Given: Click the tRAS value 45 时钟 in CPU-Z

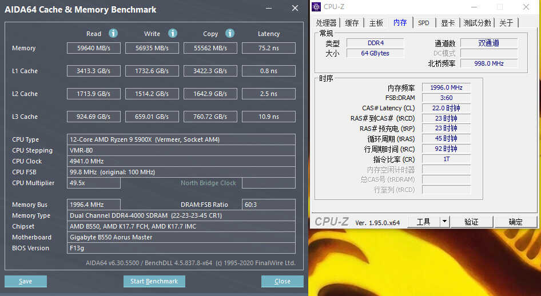Looking at the screenshot, I should [x=446, y=138].
